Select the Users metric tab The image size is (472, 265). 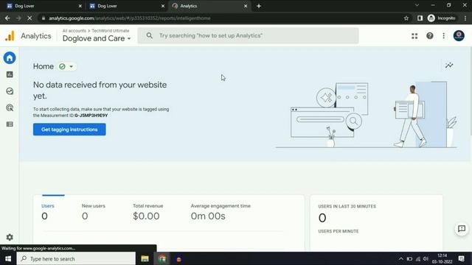47,211
